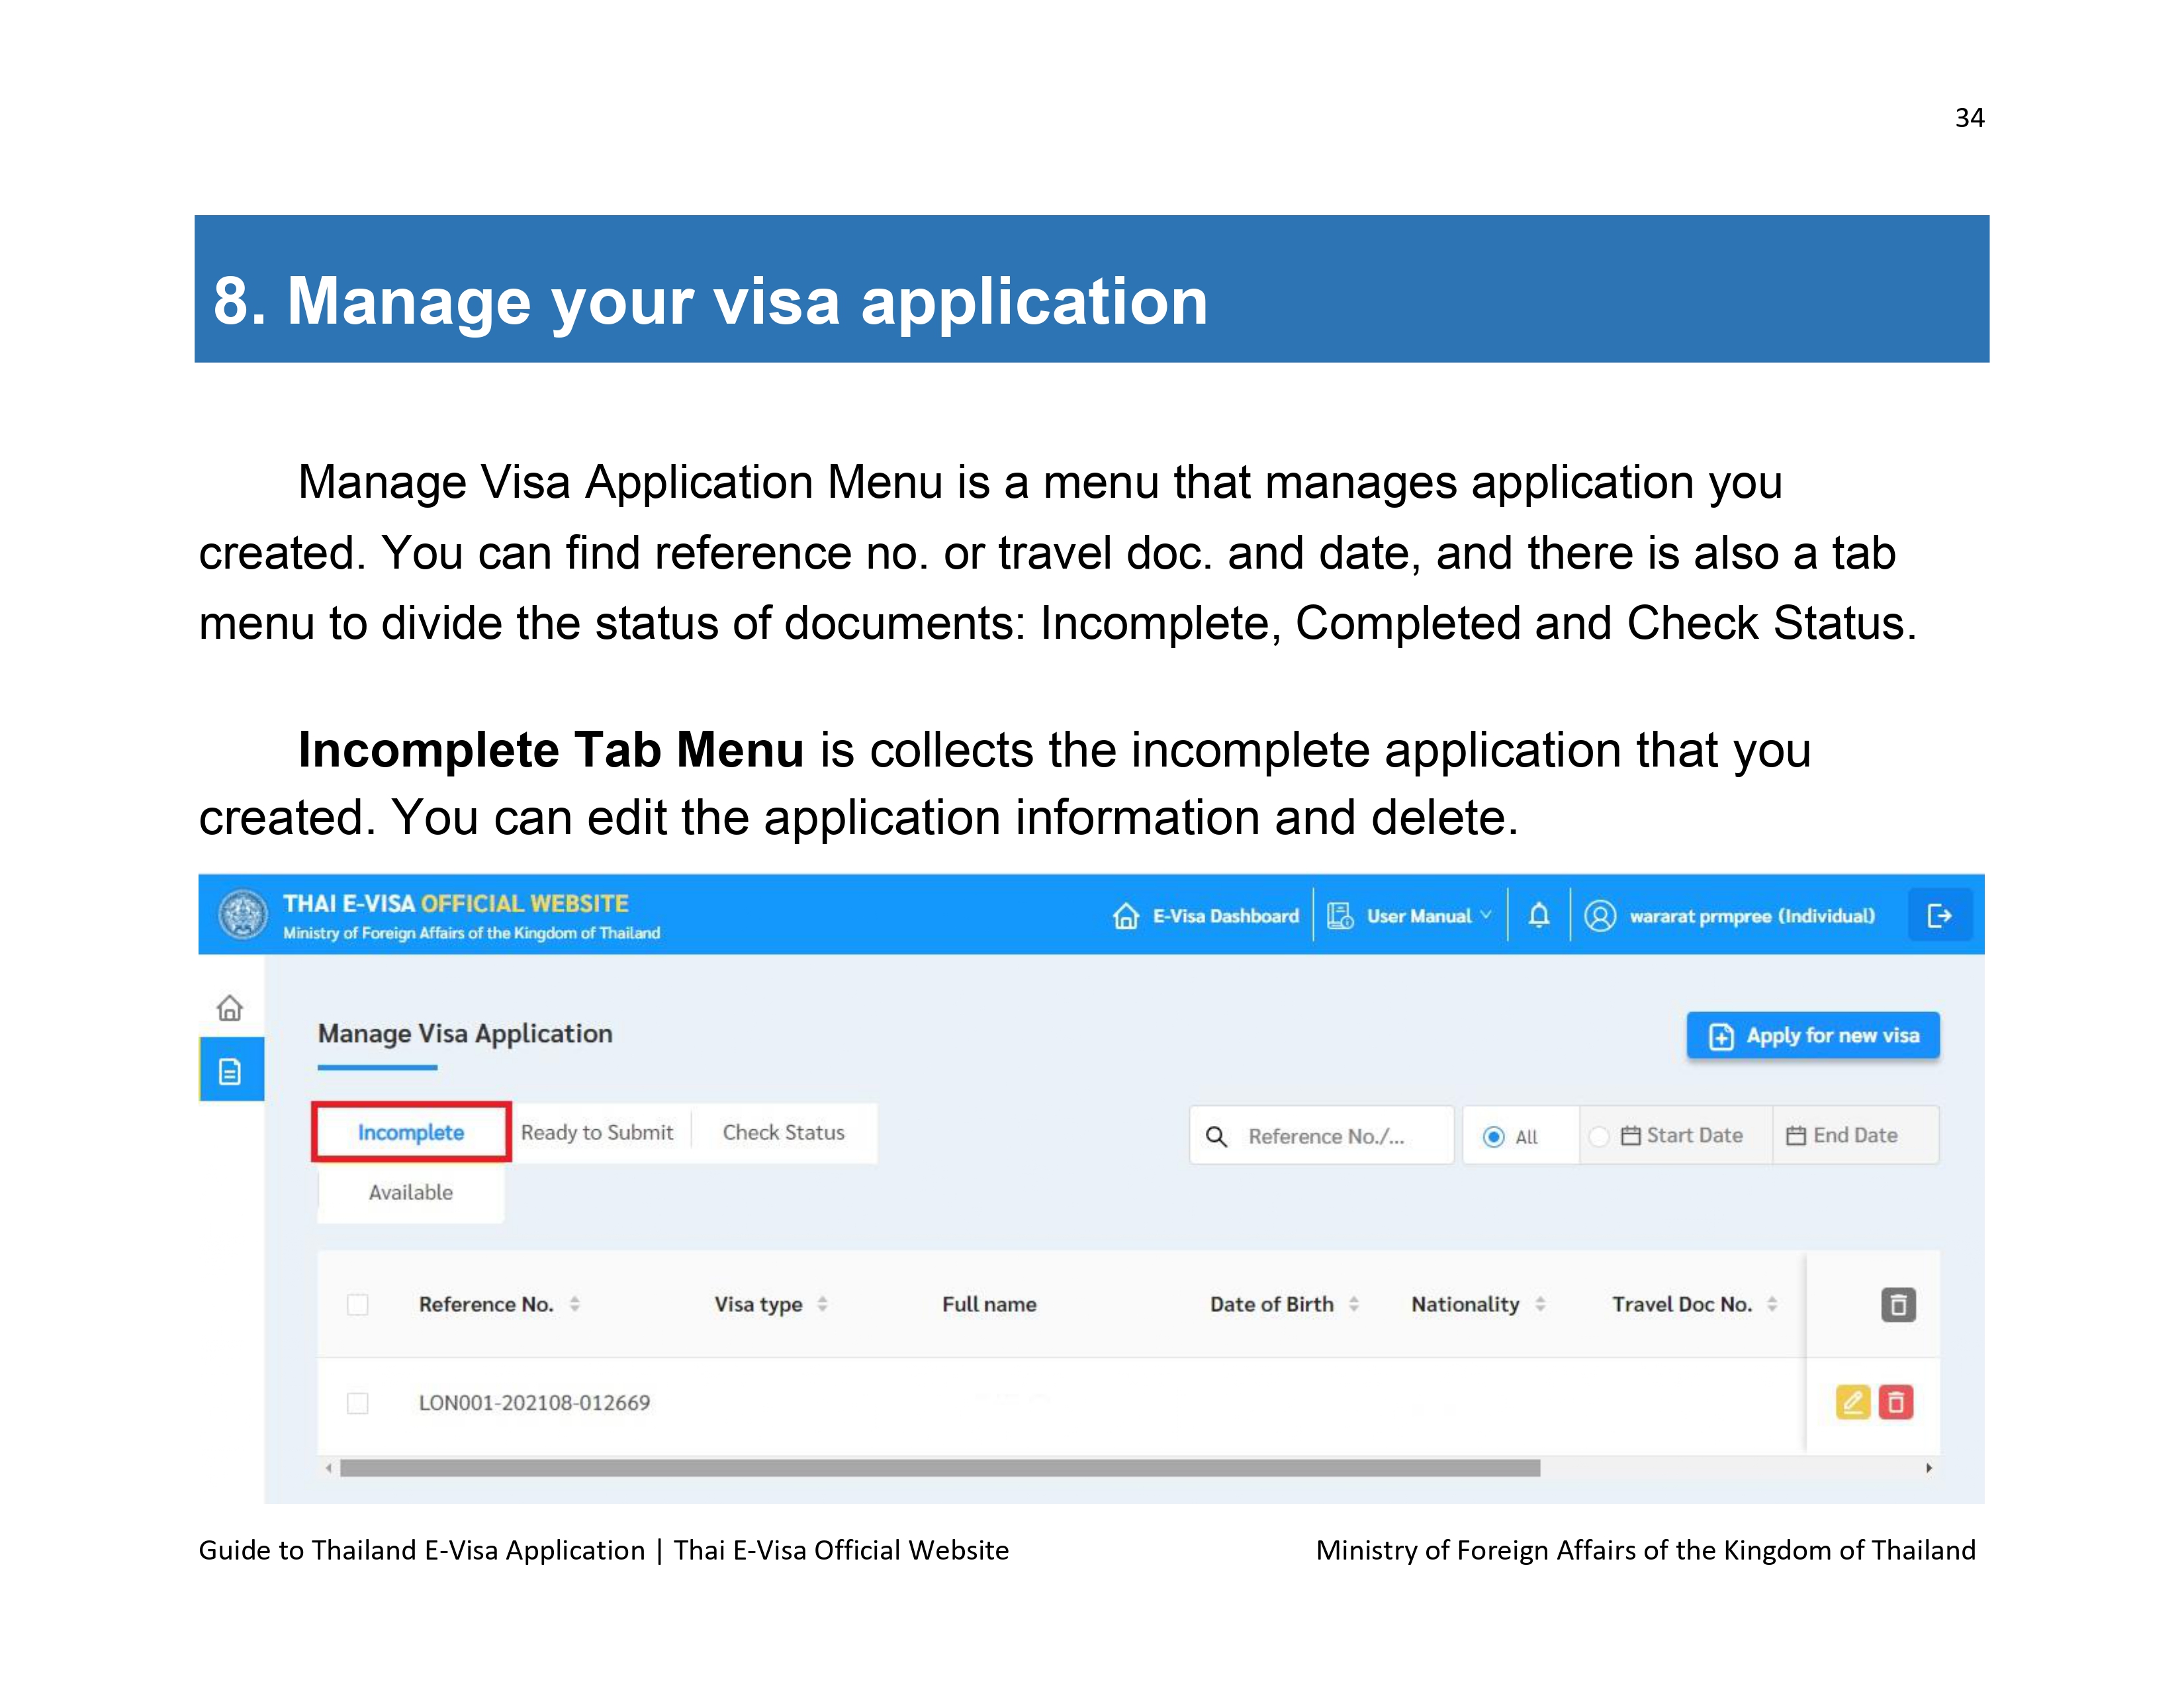The image size is (2184, 1688).
Task: Click the yellow edit icon for LON001-202108-012669
Action: point(1853,1402)
